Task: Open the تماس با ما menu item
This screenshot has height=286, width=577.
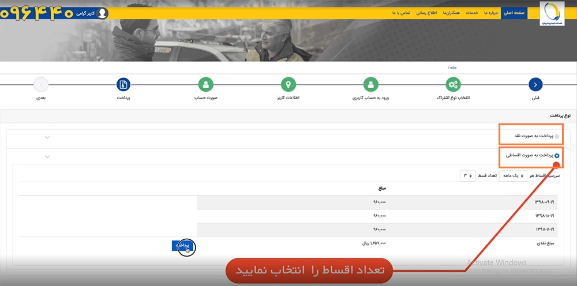Action: pyautogui.click(x=401, y=13)
